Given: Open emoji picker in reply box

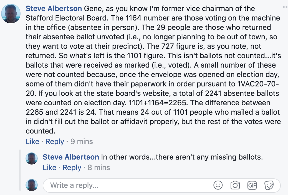Looking at the screenshot, I should (218, 185).
